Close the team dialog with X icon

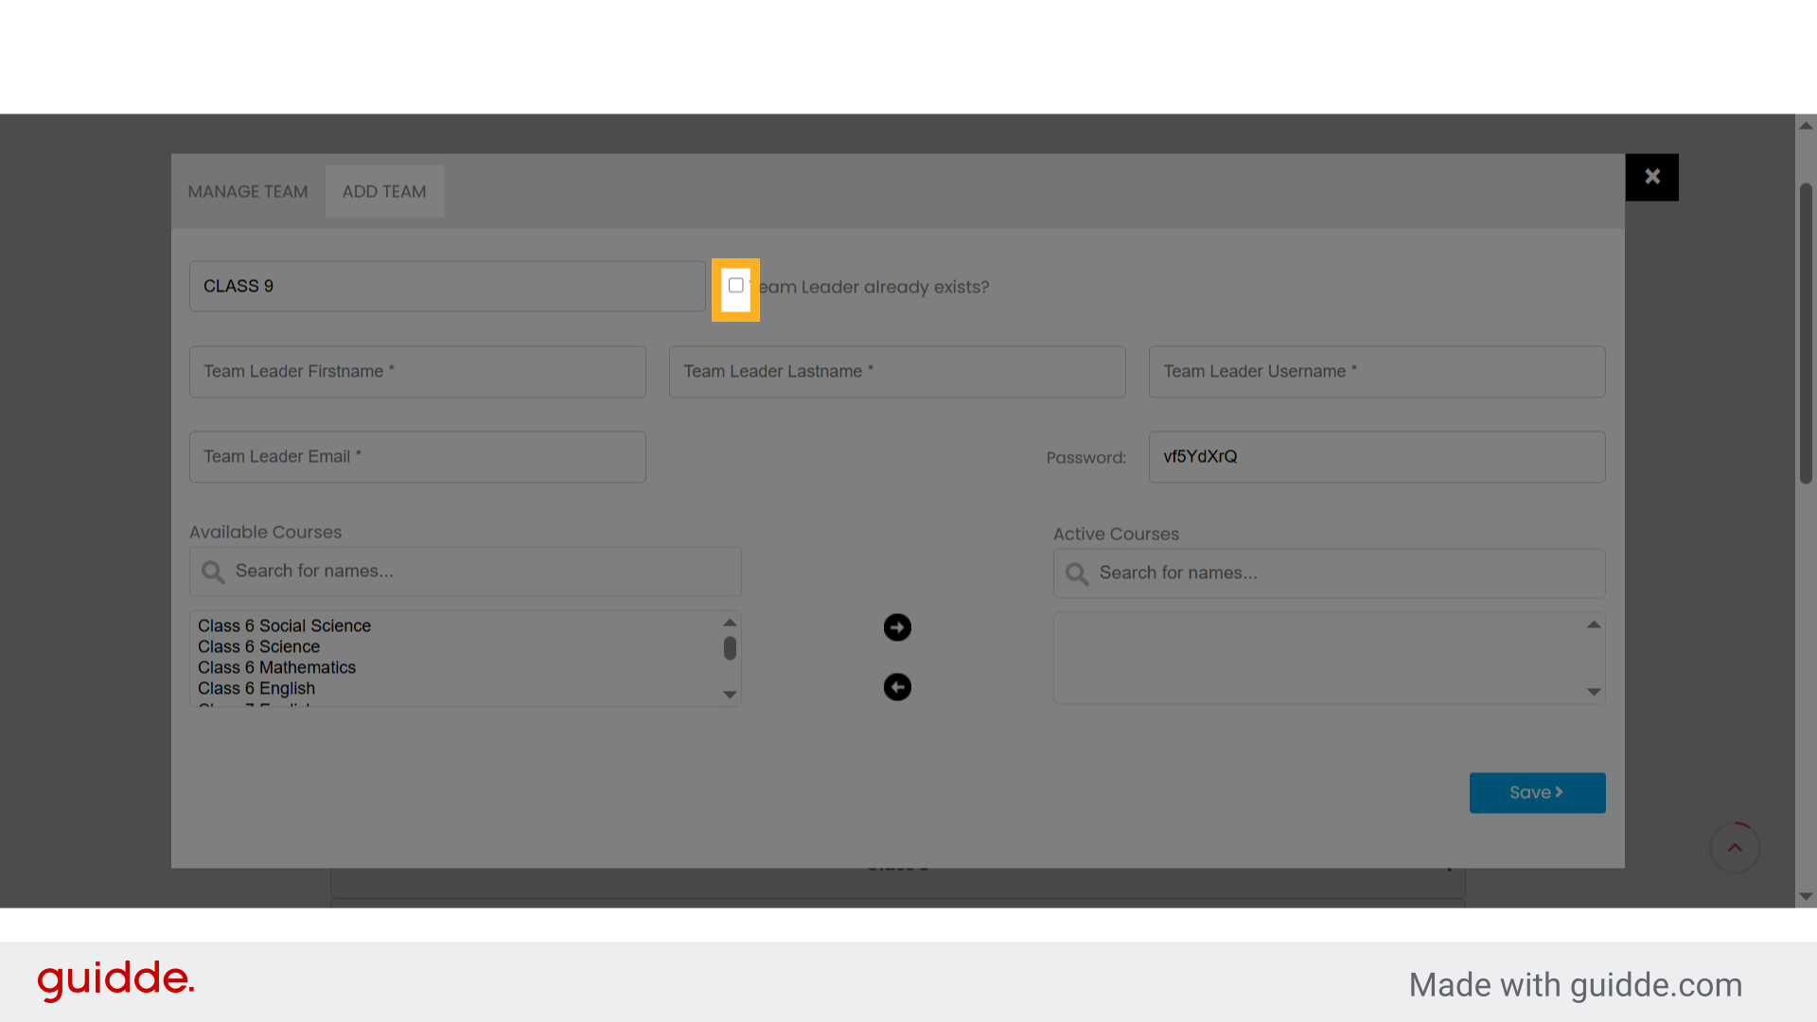point(1652,177)
